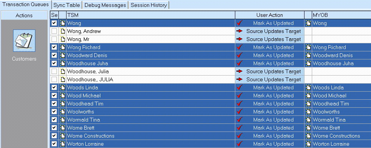Click the User Action column header

click(x=270, y=15)
